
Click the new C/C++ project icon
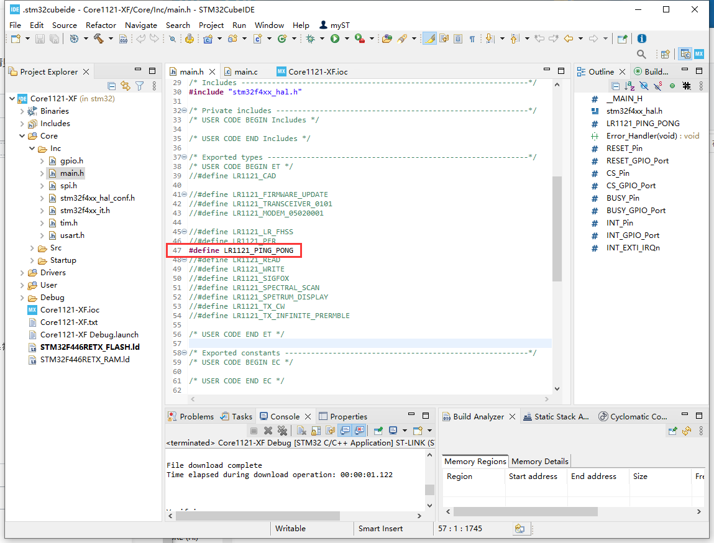(x=208, y=39)
